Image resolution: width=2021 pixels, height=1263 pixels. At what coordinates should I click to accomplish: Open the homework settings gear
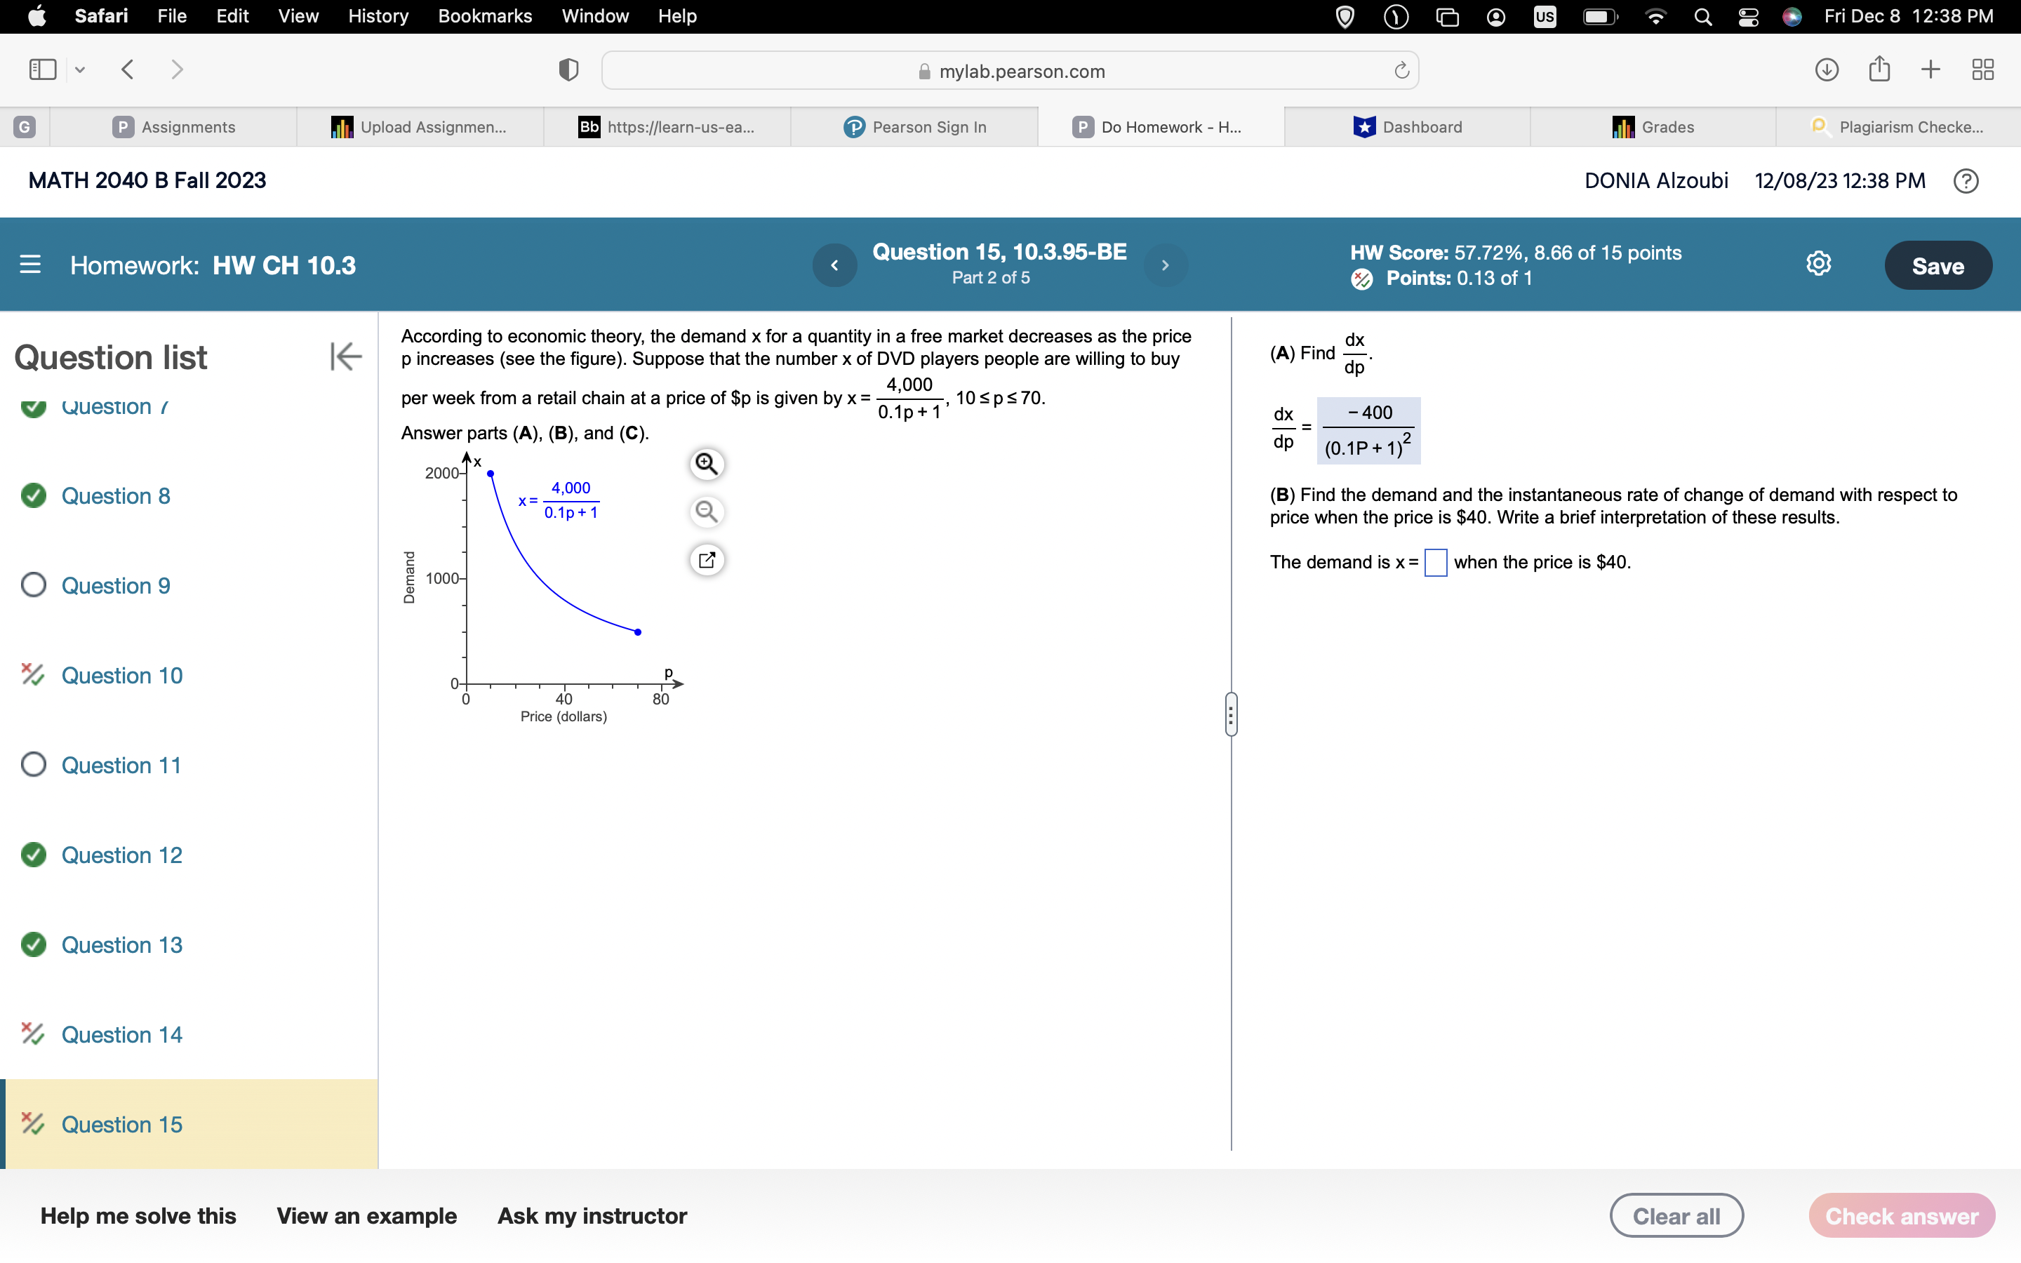[1818, 265]
